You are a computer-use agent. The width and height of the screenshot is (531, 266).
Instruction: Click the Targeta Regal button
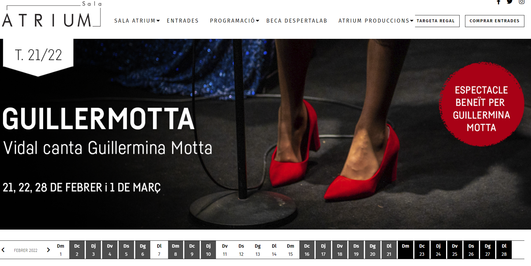437,21
